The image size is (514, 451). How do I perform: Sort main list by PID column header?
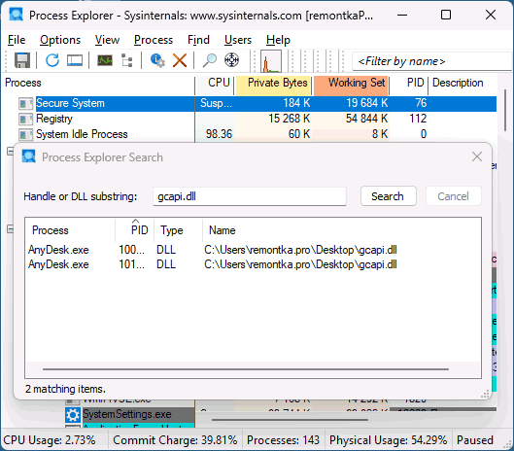tap(409, 83)
